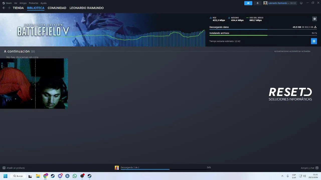
Task: Click the Tiempo restante estimado: 12:42 text
Action: [225, 41]
